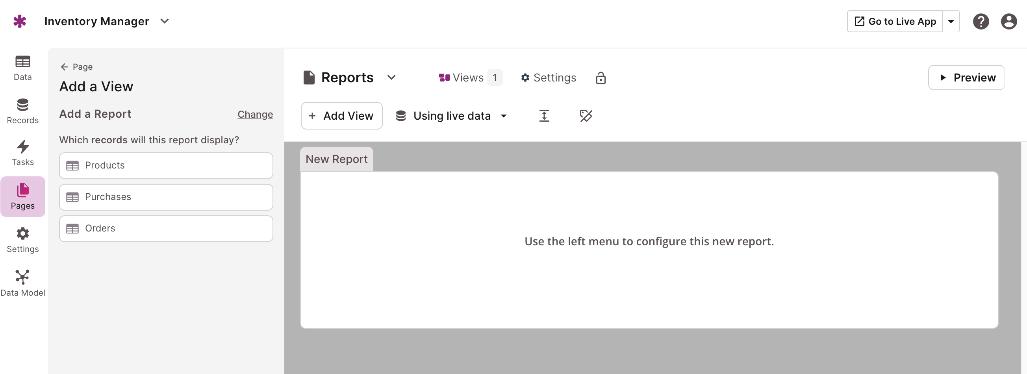Expand the Reports page chevron
The height and width of the screenshot is (374, 1027).
point(391,77)
